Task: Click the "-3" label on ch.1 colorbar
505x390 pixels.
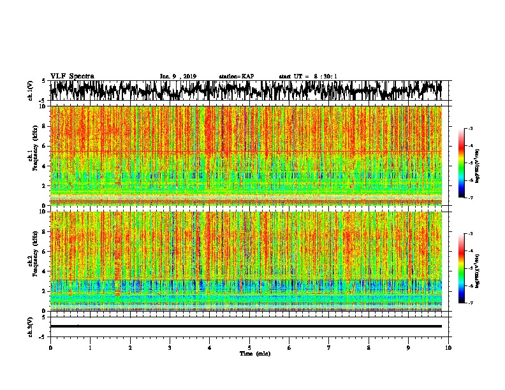Action: (471, 128)
